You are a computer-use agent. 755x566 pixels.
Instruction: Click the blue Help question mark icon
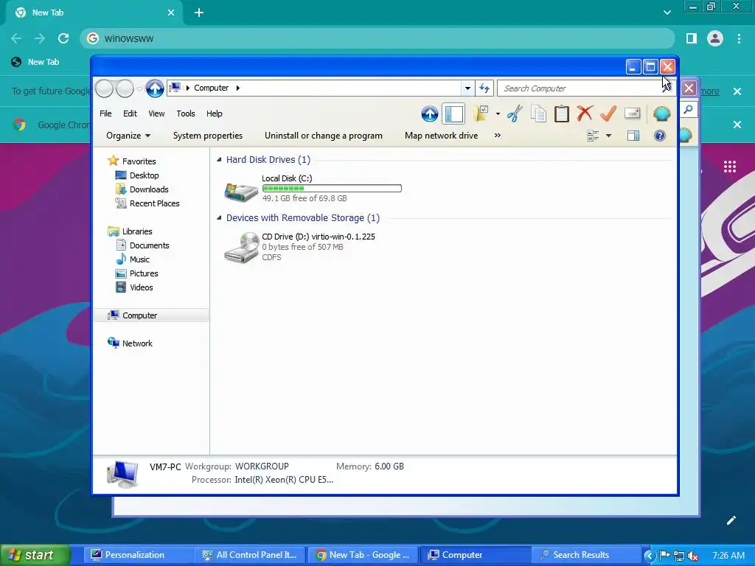click(x=660, y=136)
